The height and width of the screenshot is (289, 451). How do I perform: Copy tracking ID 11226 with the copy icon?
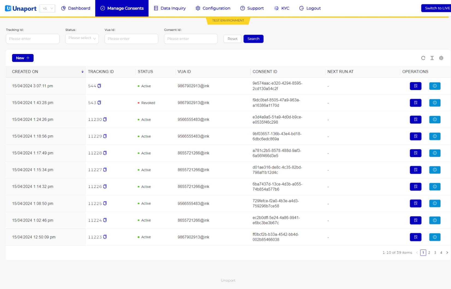point(105,186)
